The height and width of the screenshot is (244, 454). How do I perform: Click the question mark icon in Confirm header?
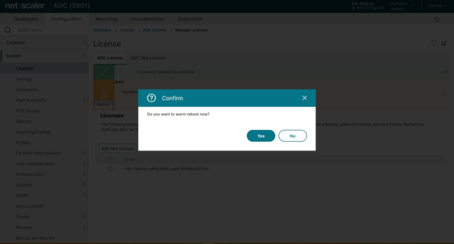pyautogui.click(x=152, y=98)
